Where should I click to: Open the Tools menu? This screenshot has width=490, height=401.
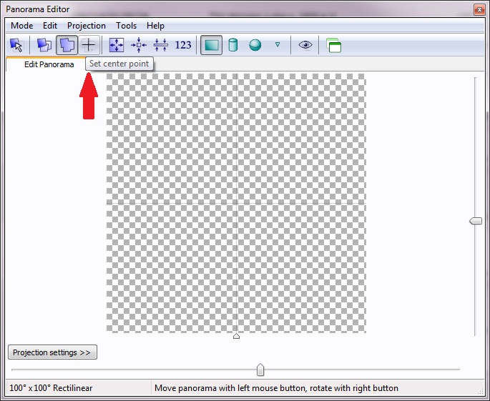(x=126, y=26)
